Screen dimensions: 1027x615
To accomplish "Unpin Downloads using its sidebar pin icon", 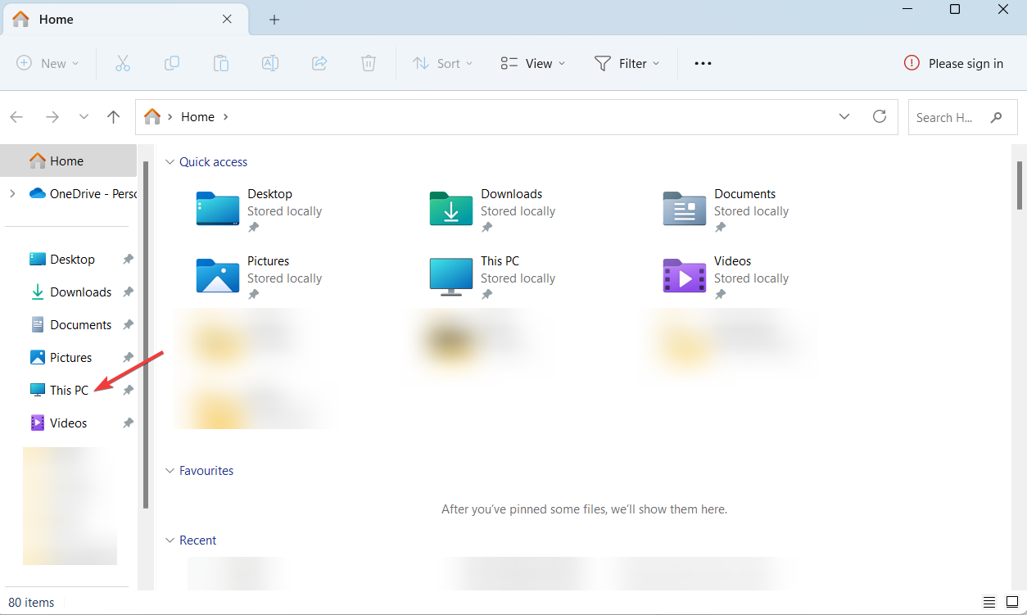I will point(128,292).
